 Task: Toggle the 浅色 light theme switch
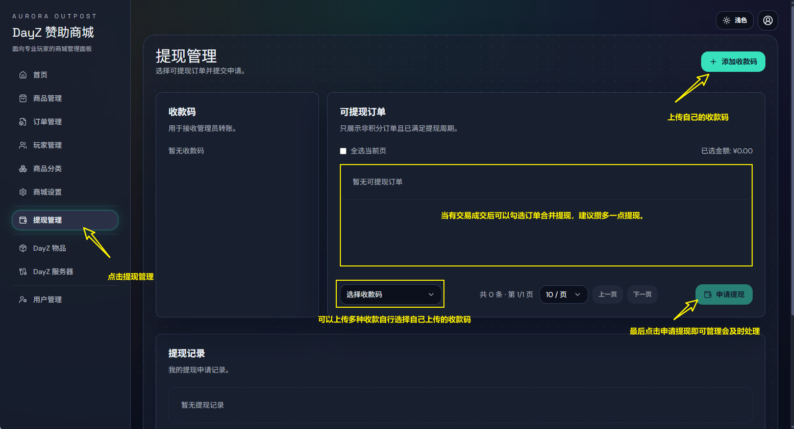coord(734,20)
